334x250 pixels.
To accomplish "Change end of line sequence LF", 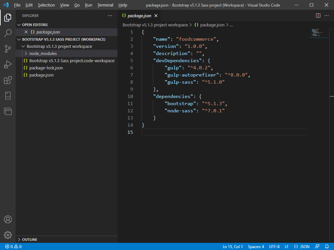I will (x=286, y=247).
